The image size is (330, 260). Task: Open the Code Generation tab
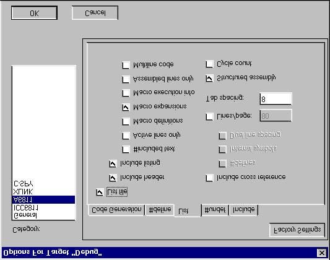coord(116,210)
